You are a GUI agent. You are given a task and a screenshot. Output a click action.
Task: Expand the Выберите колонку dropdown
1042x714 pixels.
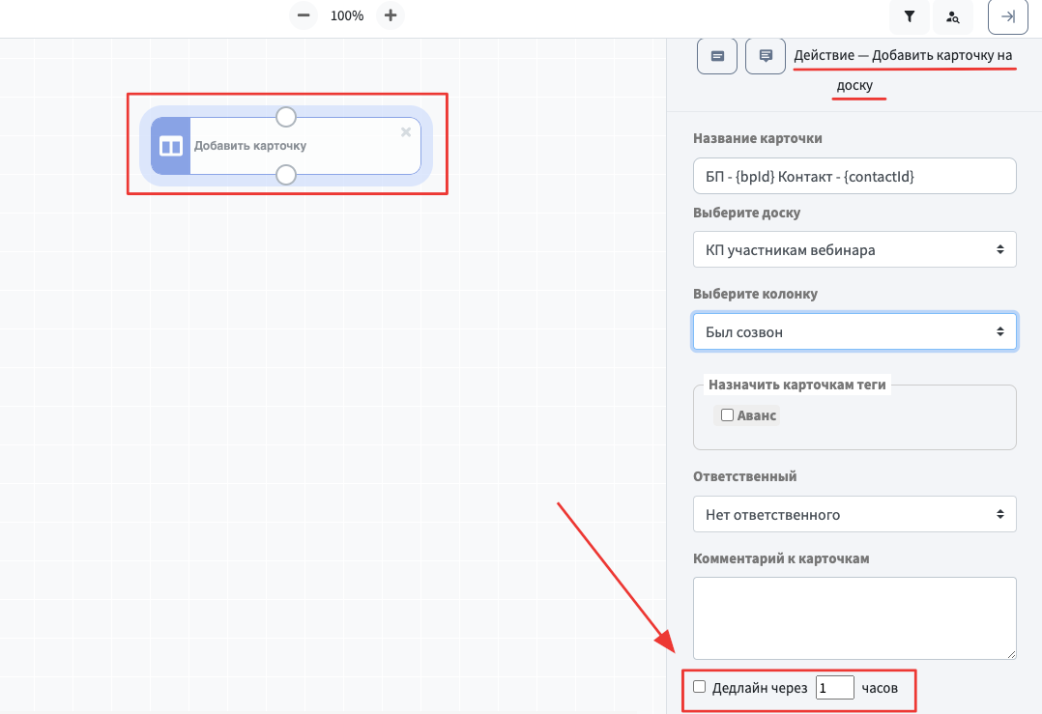pyautogui.click(x=854, y=331)
